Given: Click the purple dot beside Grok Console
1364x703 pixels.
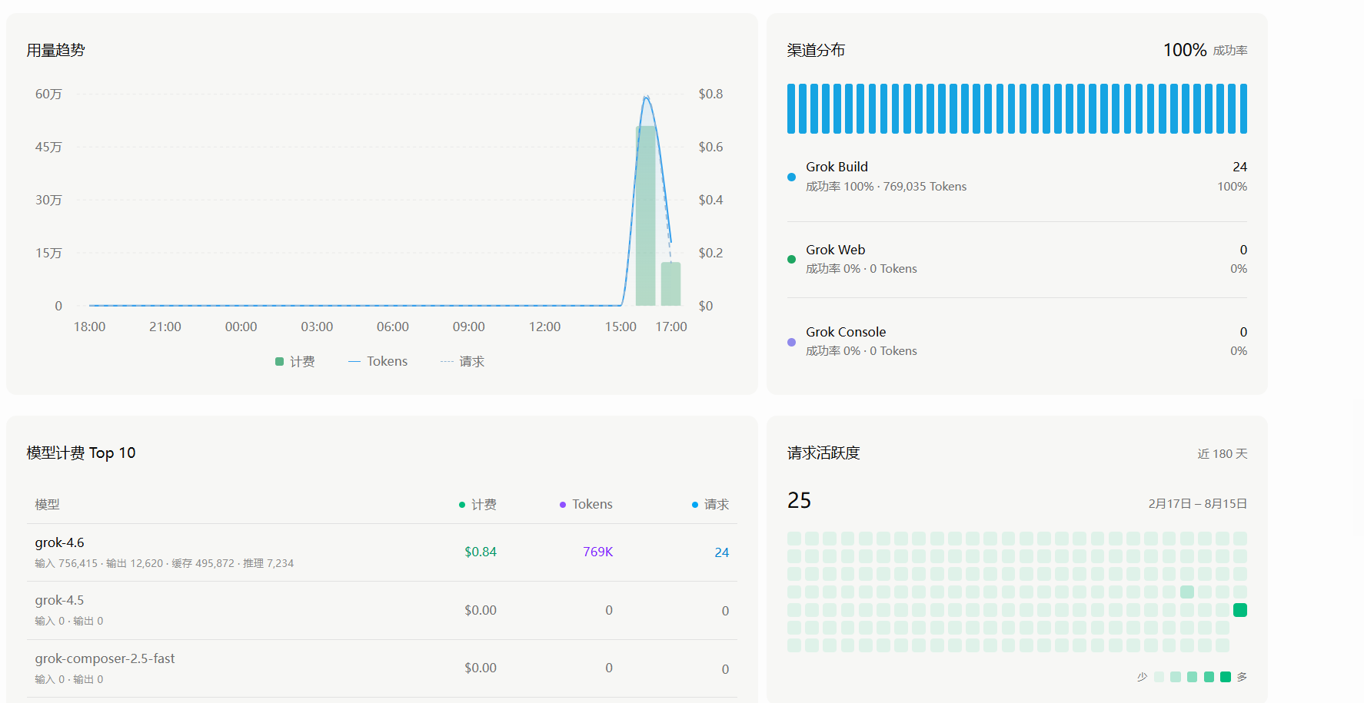Looking at the screenshot, I should pyautogui.click(x=791, y=342).
